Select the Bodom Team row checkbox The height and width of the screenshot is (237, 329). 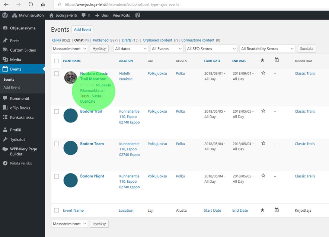(x=57, y=144)
